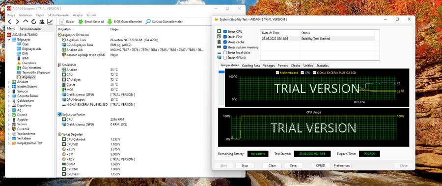This screenshot has height=186, width=442.
Task: Open the Dosya menu
Action: (11, 15)
